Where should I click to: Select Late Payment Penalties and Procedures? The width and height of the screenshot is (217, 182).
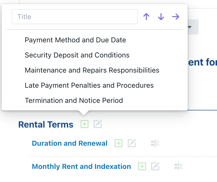pyautogui.click(x=89, y=85)
